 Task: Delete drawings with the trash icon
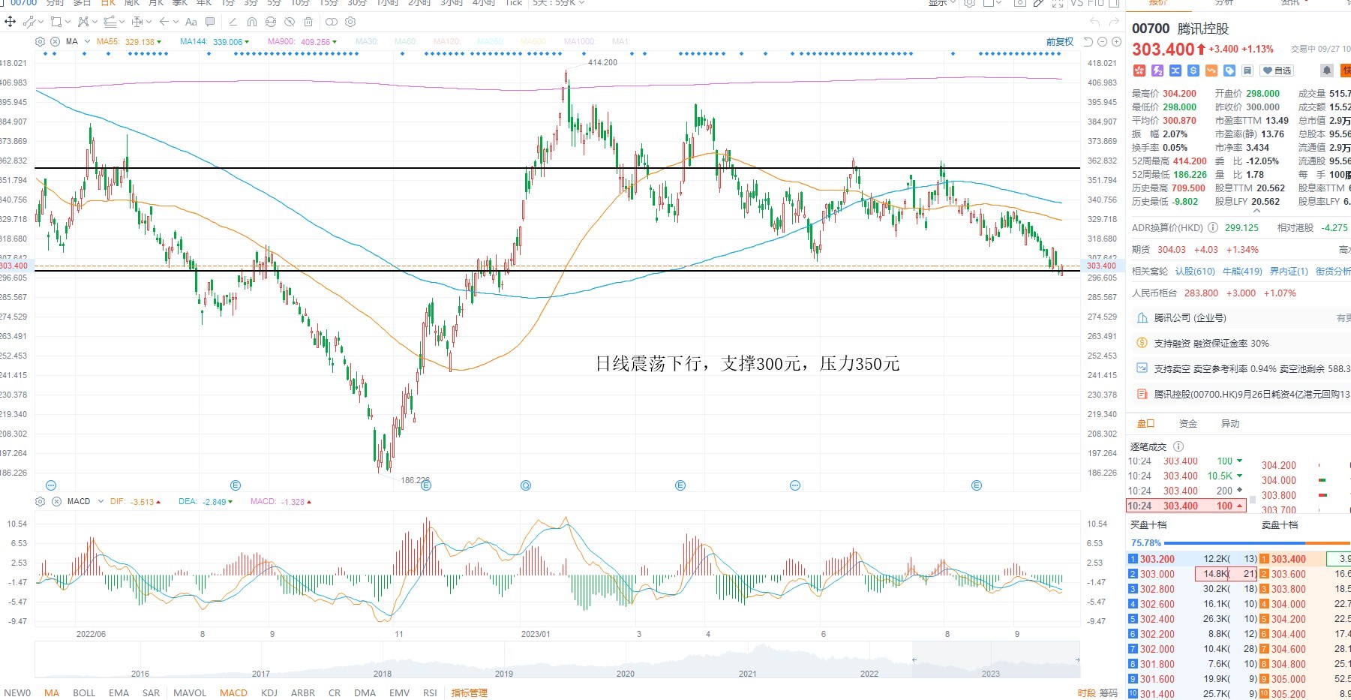tap(308, 22)
